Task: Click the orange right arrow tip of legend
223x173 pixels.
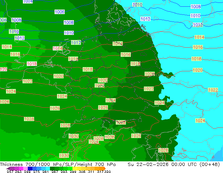Action: coord(105,168)
